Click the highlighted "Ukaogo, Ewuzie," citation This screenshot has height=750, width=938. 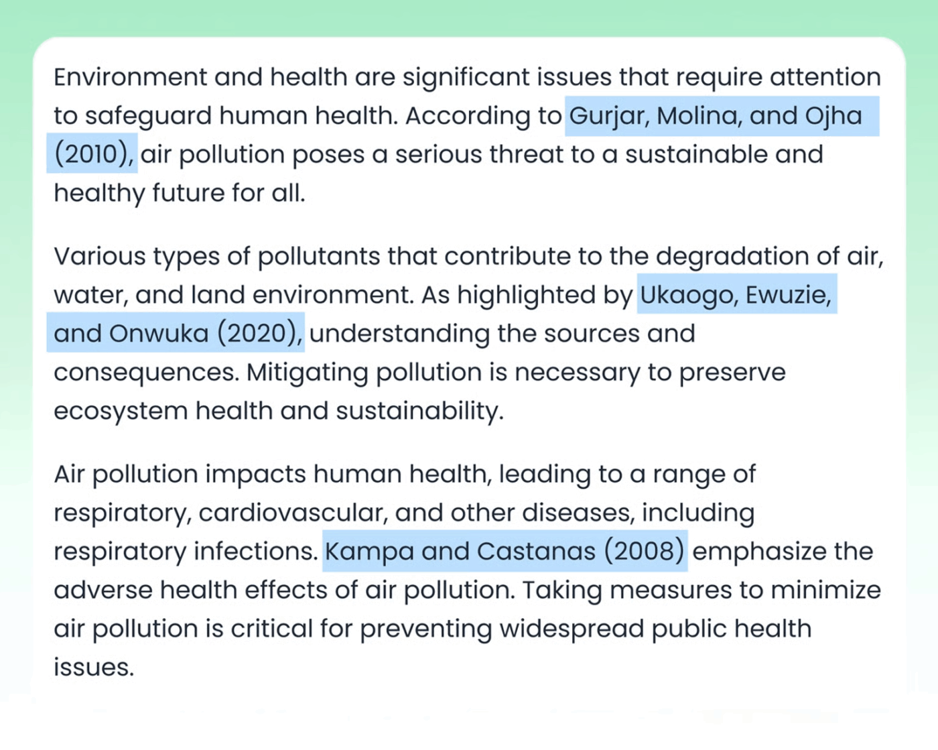click(x=735, y=295)
